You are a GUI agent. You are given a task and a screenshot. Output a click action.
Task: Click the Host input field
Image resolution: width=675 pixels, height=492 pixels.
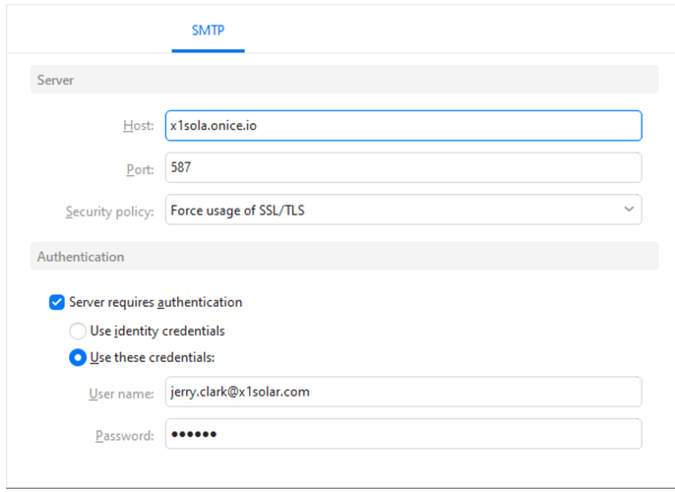[403, 126]
